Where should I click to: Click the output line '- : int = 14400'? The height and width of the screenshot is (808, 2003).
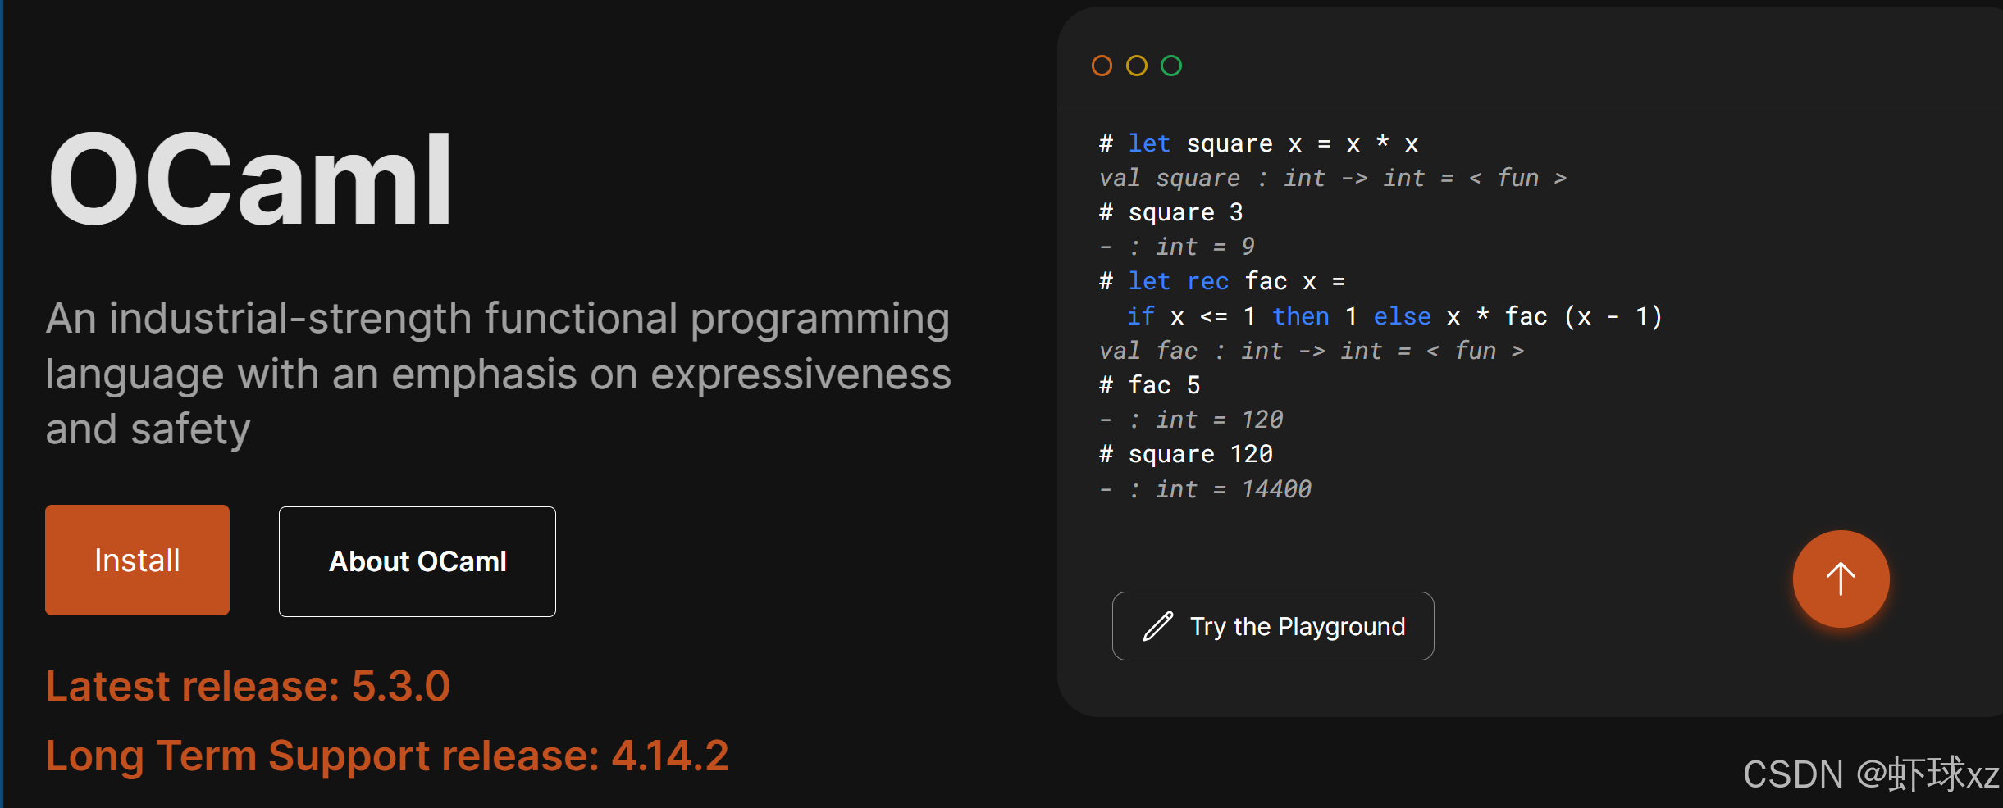tap(1206, 489)
